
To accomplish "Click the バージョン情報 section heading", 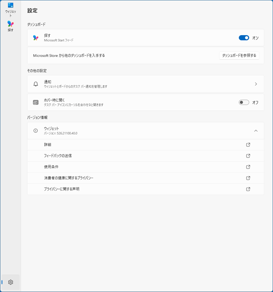I will (37, 117).
